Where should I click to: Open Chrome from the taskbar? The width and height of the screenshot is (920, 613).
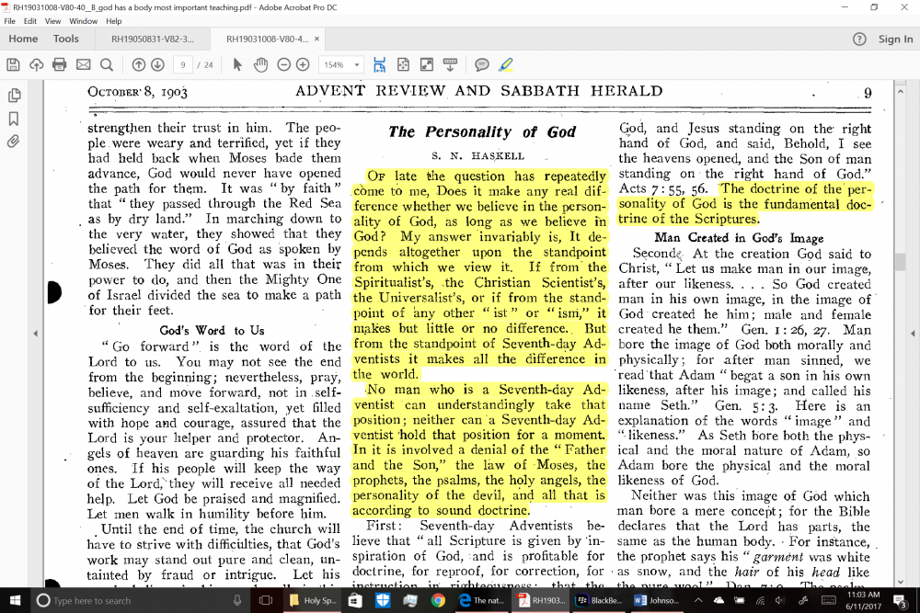438,600
